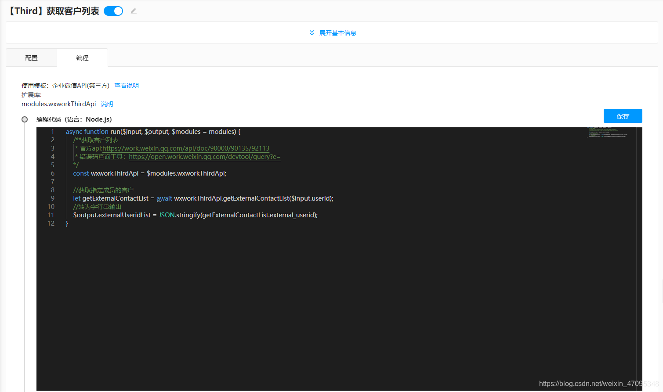Open the 查看说明 template link
The width and height of the screenshot is (663, 392).
click(x=127, y=86)
